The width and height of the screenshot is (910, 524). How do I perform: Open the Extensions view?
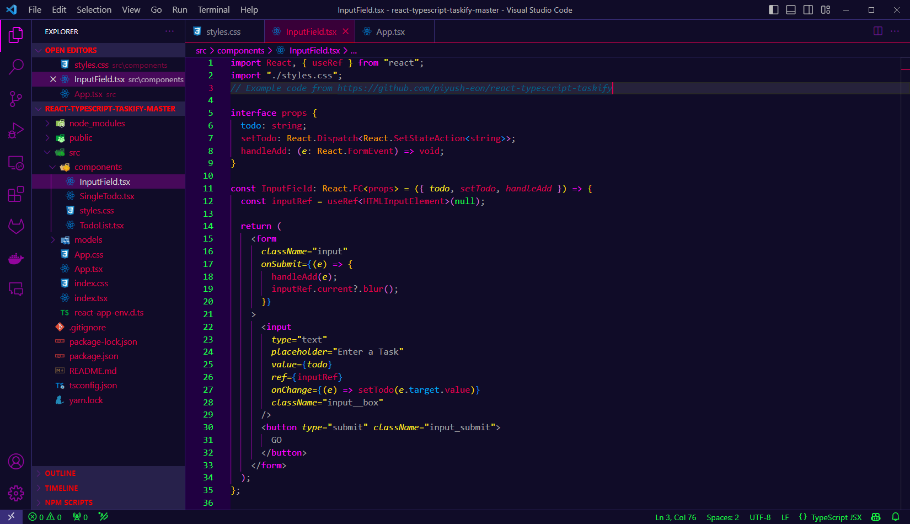tap(16, 194)
